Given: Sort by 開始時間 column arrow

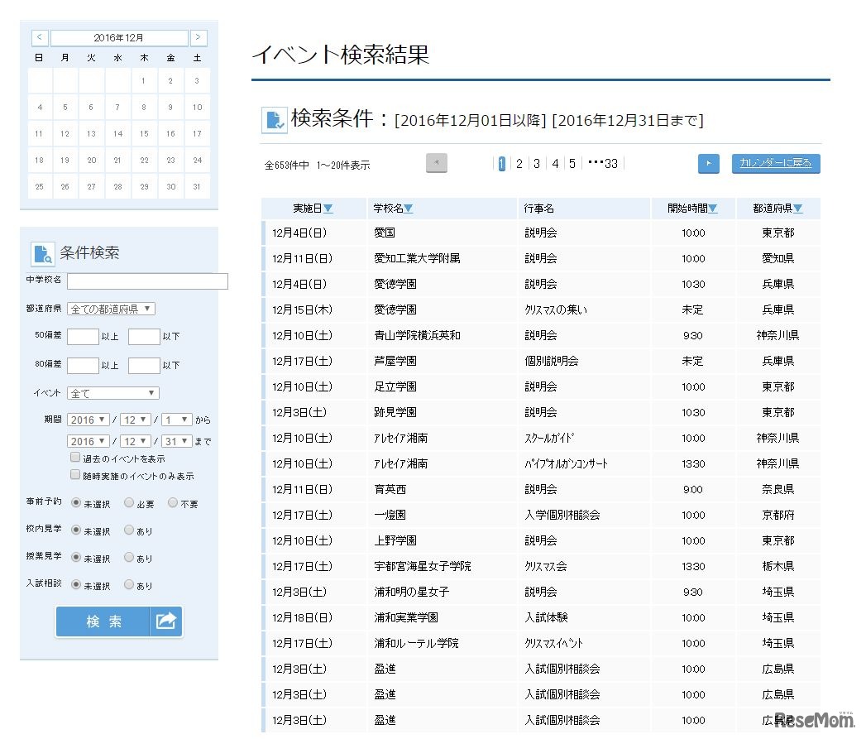Looking at the screenshot, I should pos(713,209).
